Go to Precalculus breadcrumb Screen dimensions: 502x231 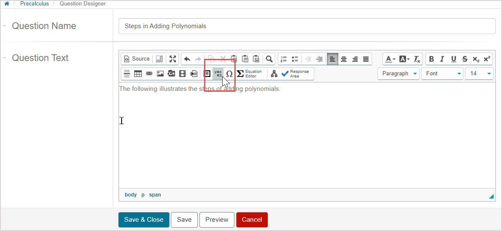tap(35, 4)
